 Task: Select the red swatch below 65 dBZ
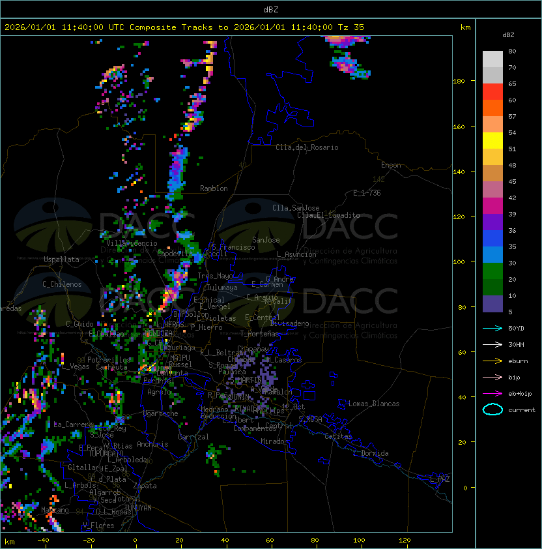tap(492, 92)
